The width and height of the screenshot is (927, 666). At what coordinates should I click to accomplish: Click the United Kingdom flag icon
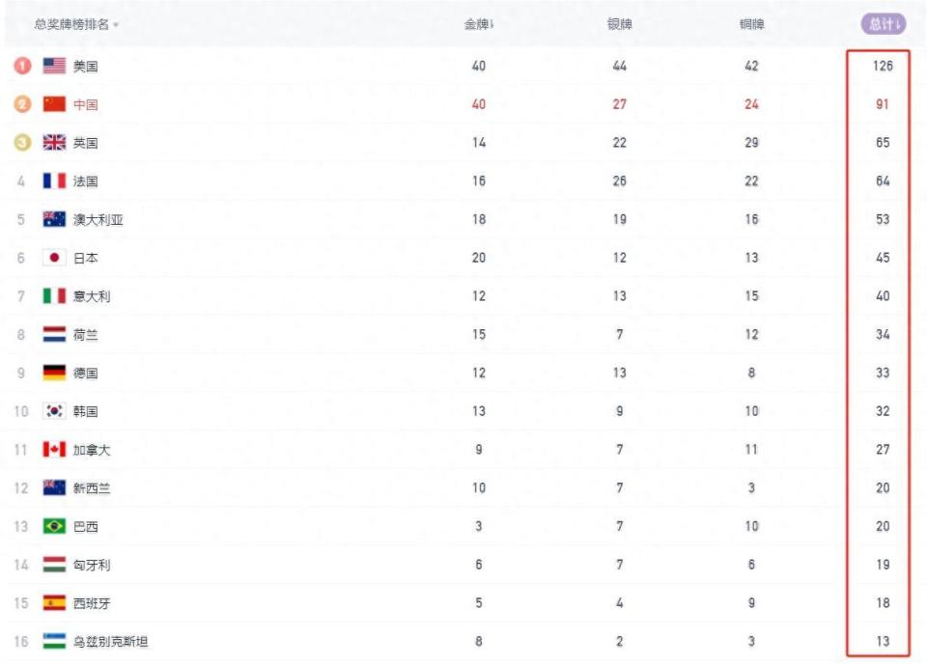[x=54, y=143]
